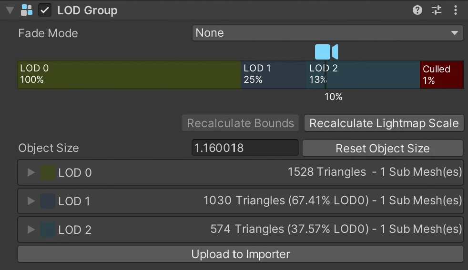Expand the LOD 2 renderer section
468x270 pixels.
tap(31, 230)
